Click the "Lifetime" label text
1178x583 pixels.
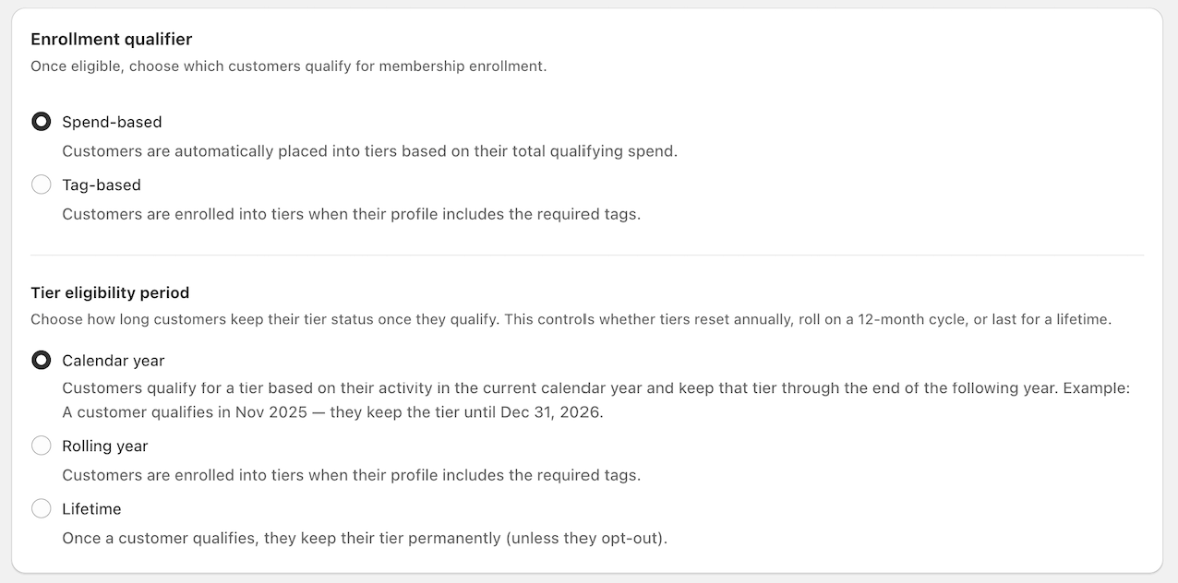coord(91,509)
